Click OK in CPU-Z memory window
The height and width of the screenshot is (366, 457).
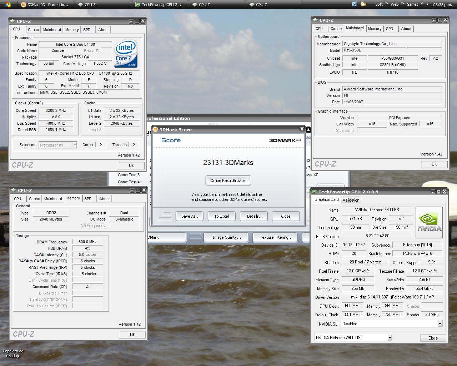tap(132, 334)
